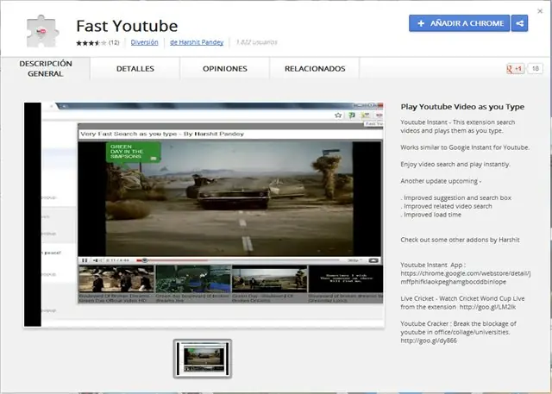Click 'Enjoy video search and play instantly' text

pyautogui.click(x=455, y=165)
